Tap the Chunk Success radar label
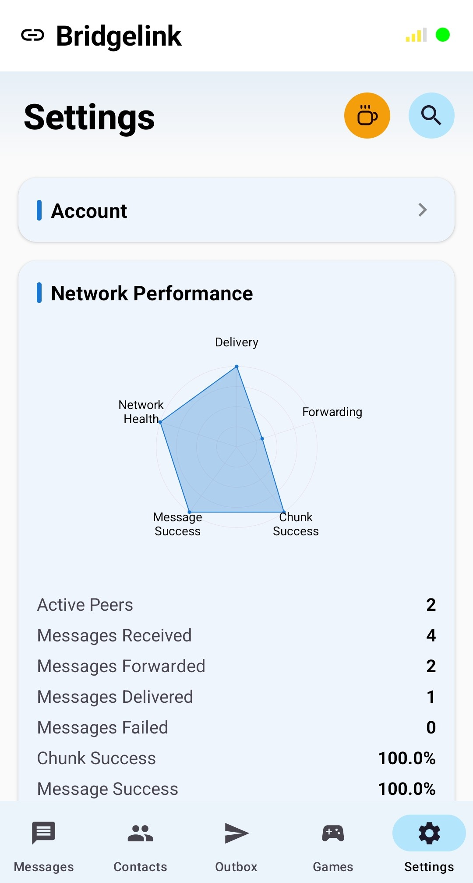The width and height of the screenshot is (473, 883). click(x=296, y=524)
